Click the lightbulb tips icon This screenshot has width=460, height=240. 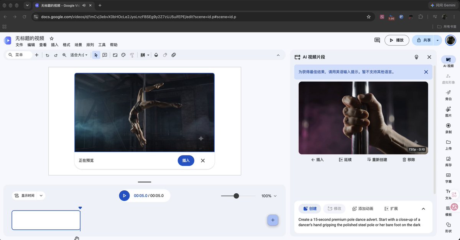click(x=416, y=57)
